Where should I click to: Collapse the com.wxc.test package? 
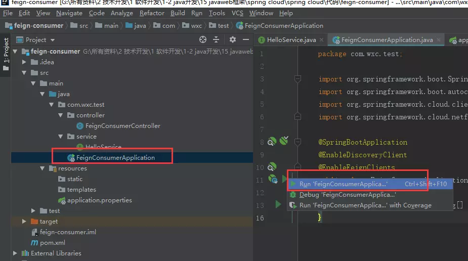[51, 105]
